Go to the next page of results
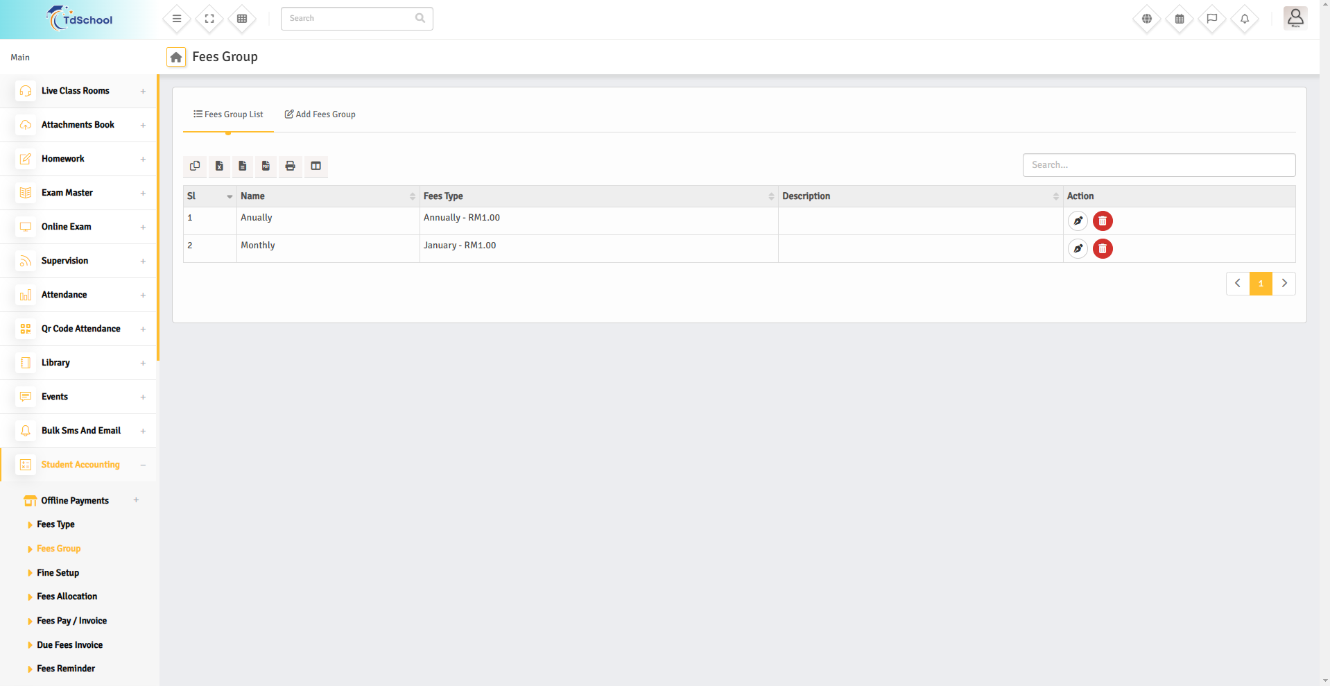Image resolution: width=1330 pixels, height=686 pixels. [1284, 284]
